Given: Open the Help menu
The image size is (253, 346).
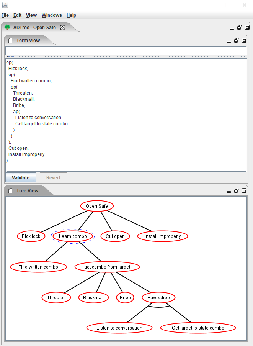Looking at the screenshot, I should (x=72, y=15).
